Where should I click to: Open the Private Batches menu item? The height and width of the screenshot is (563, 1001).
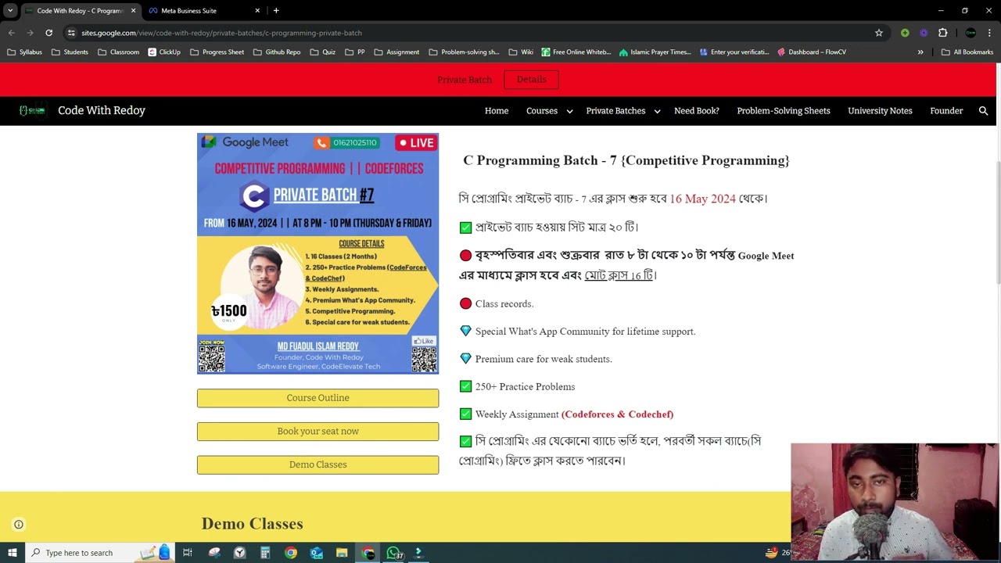pos(615,110)
